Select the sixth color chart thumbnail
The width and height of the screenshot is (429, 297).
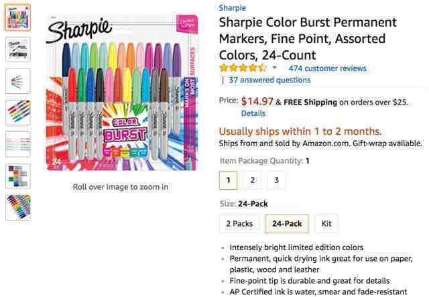click(18, 176)
